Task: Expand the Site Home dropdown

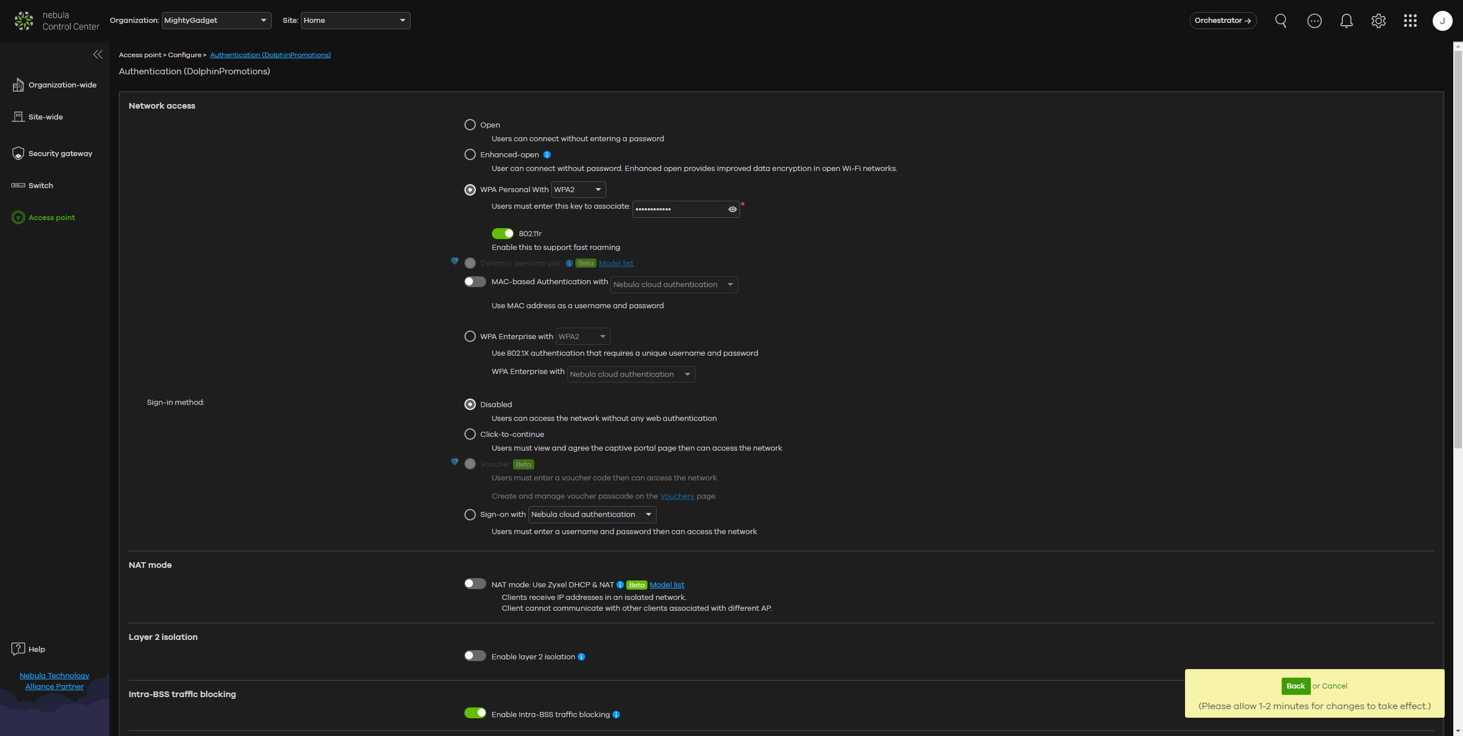Action: (x=355, y=21)
